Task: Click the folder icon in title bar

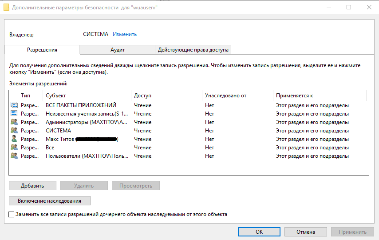Action: [6, 7]
